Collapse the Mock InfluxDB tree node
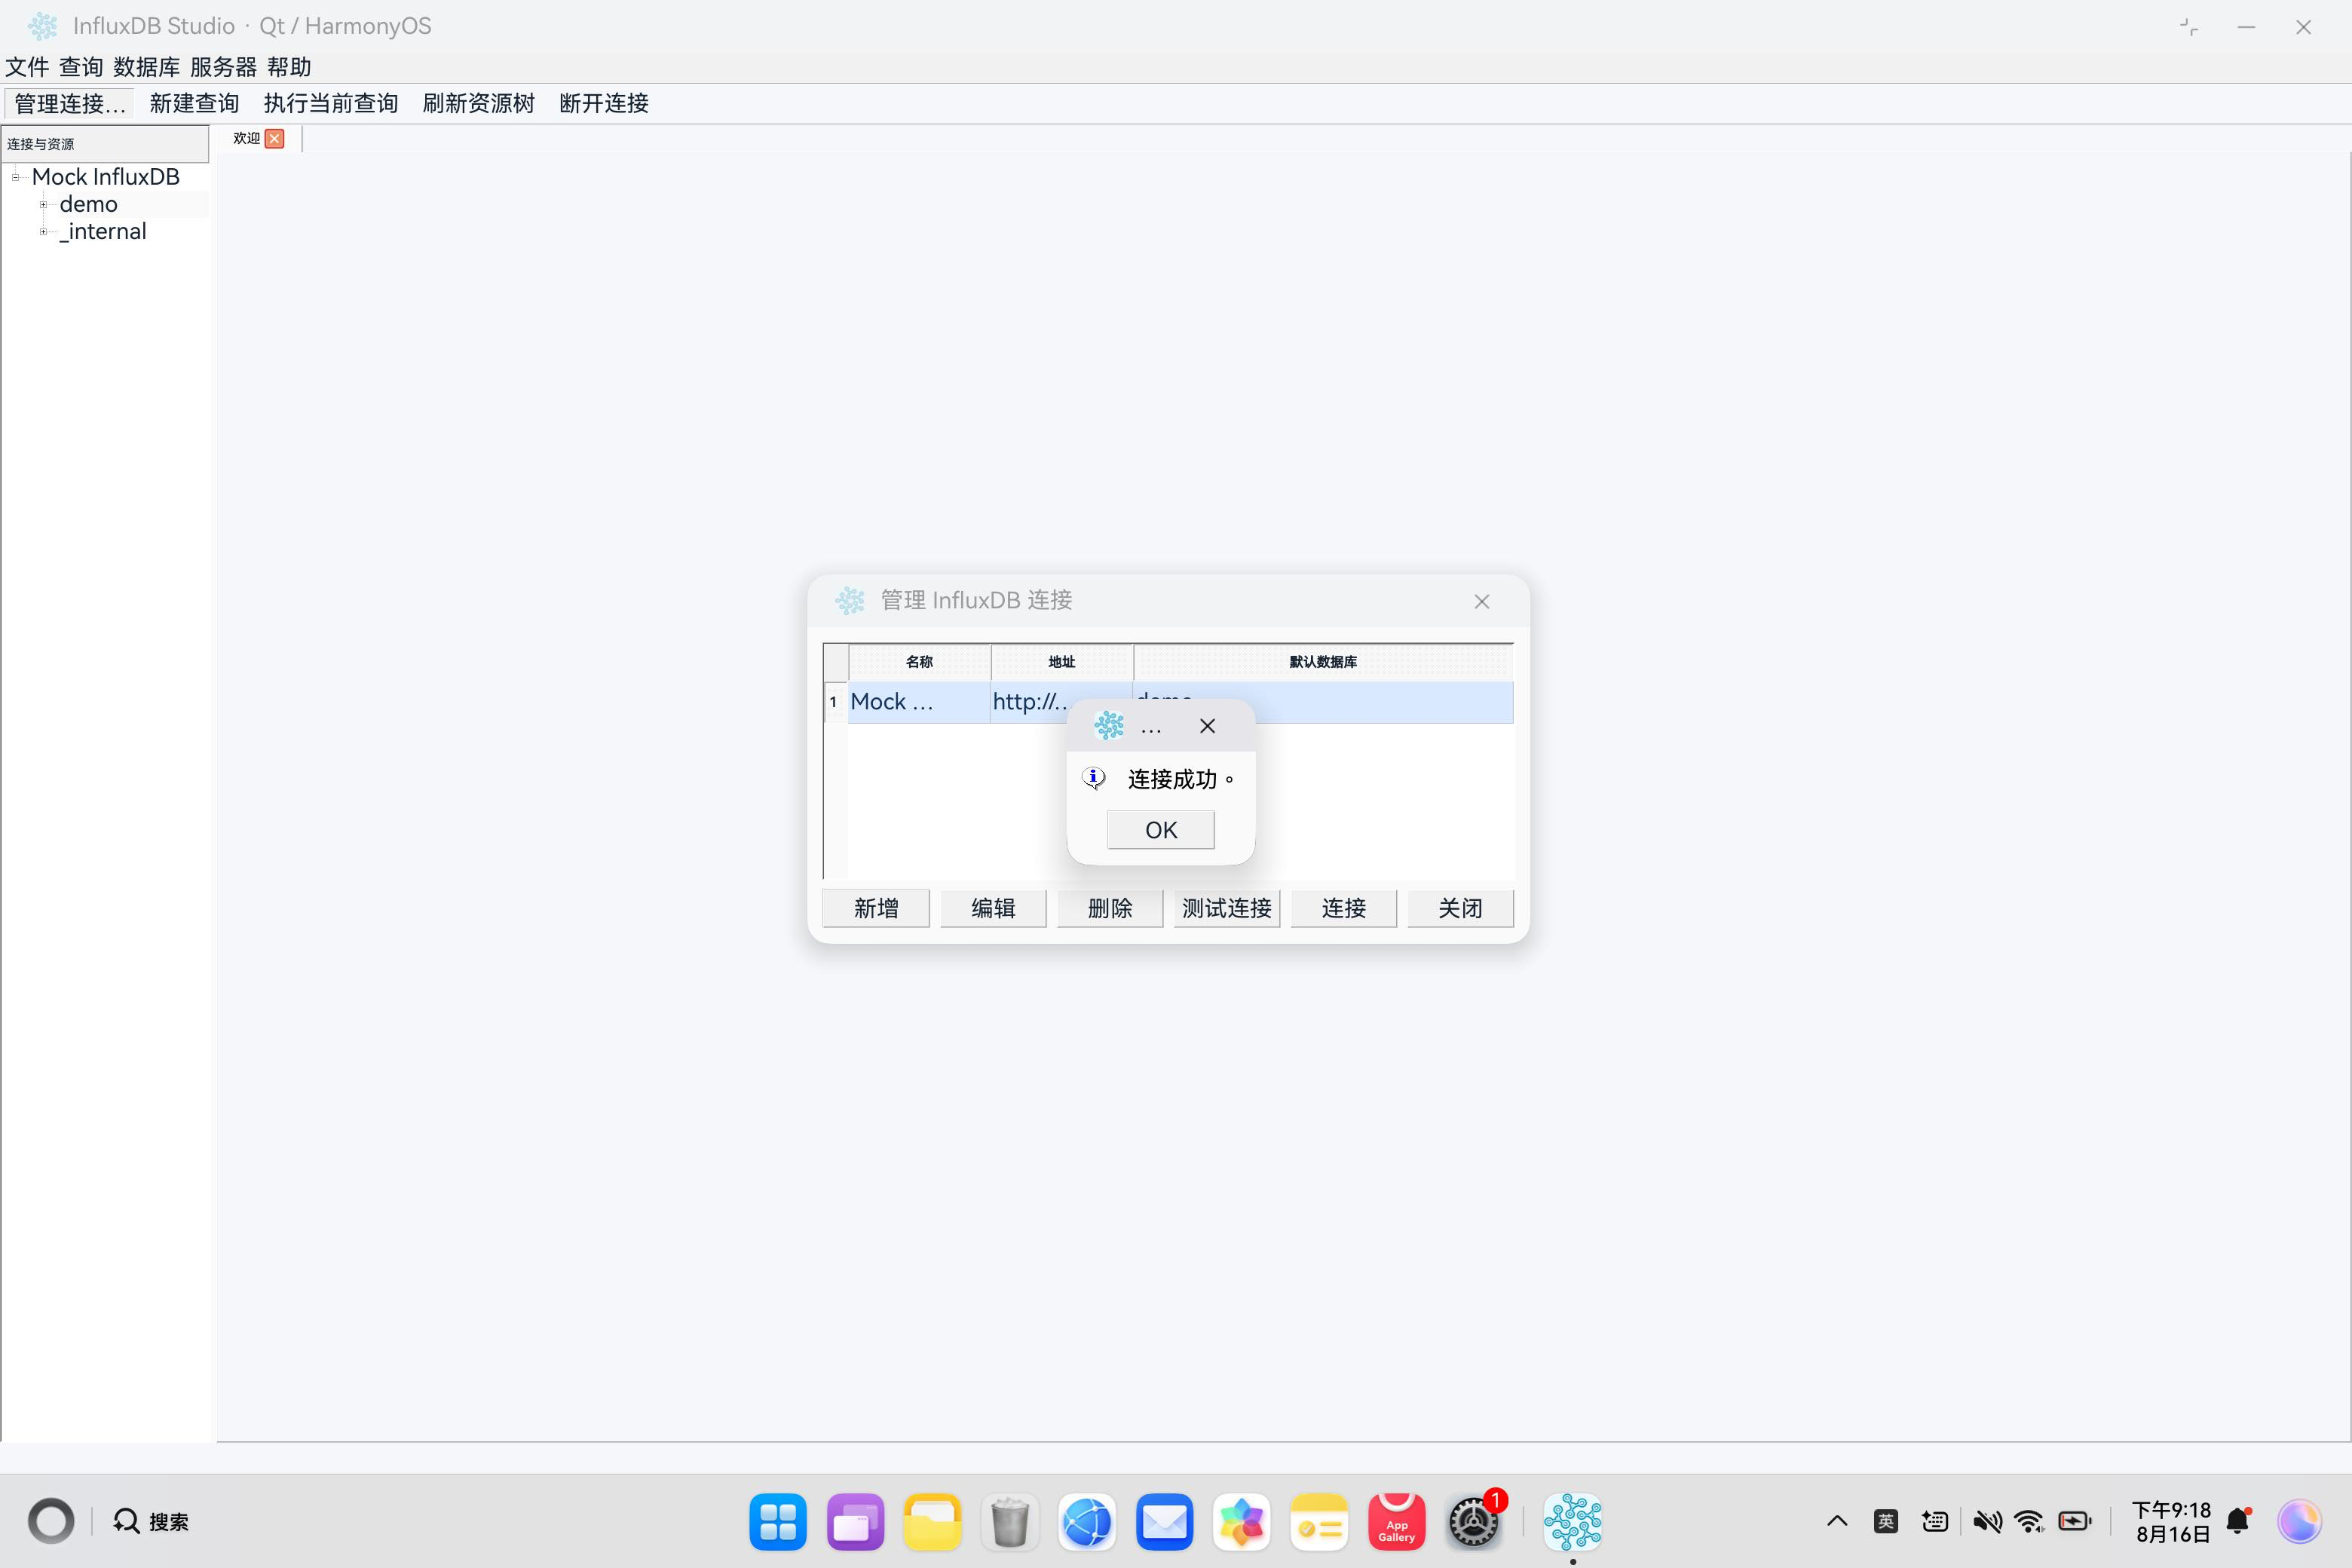Viewport: 2352px width, 1568px height. [15, 177]
